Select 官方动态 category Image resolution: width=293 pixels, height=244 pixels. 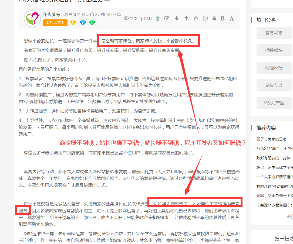tap(274, 33)
